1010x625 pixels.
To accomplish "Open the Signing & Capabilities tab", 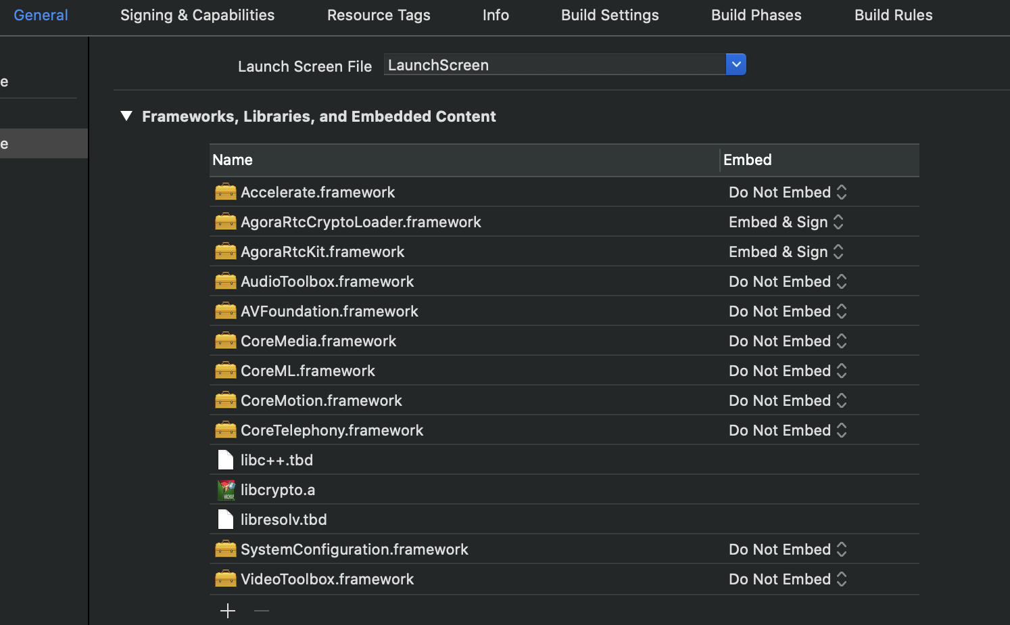I will coord(197,15).
